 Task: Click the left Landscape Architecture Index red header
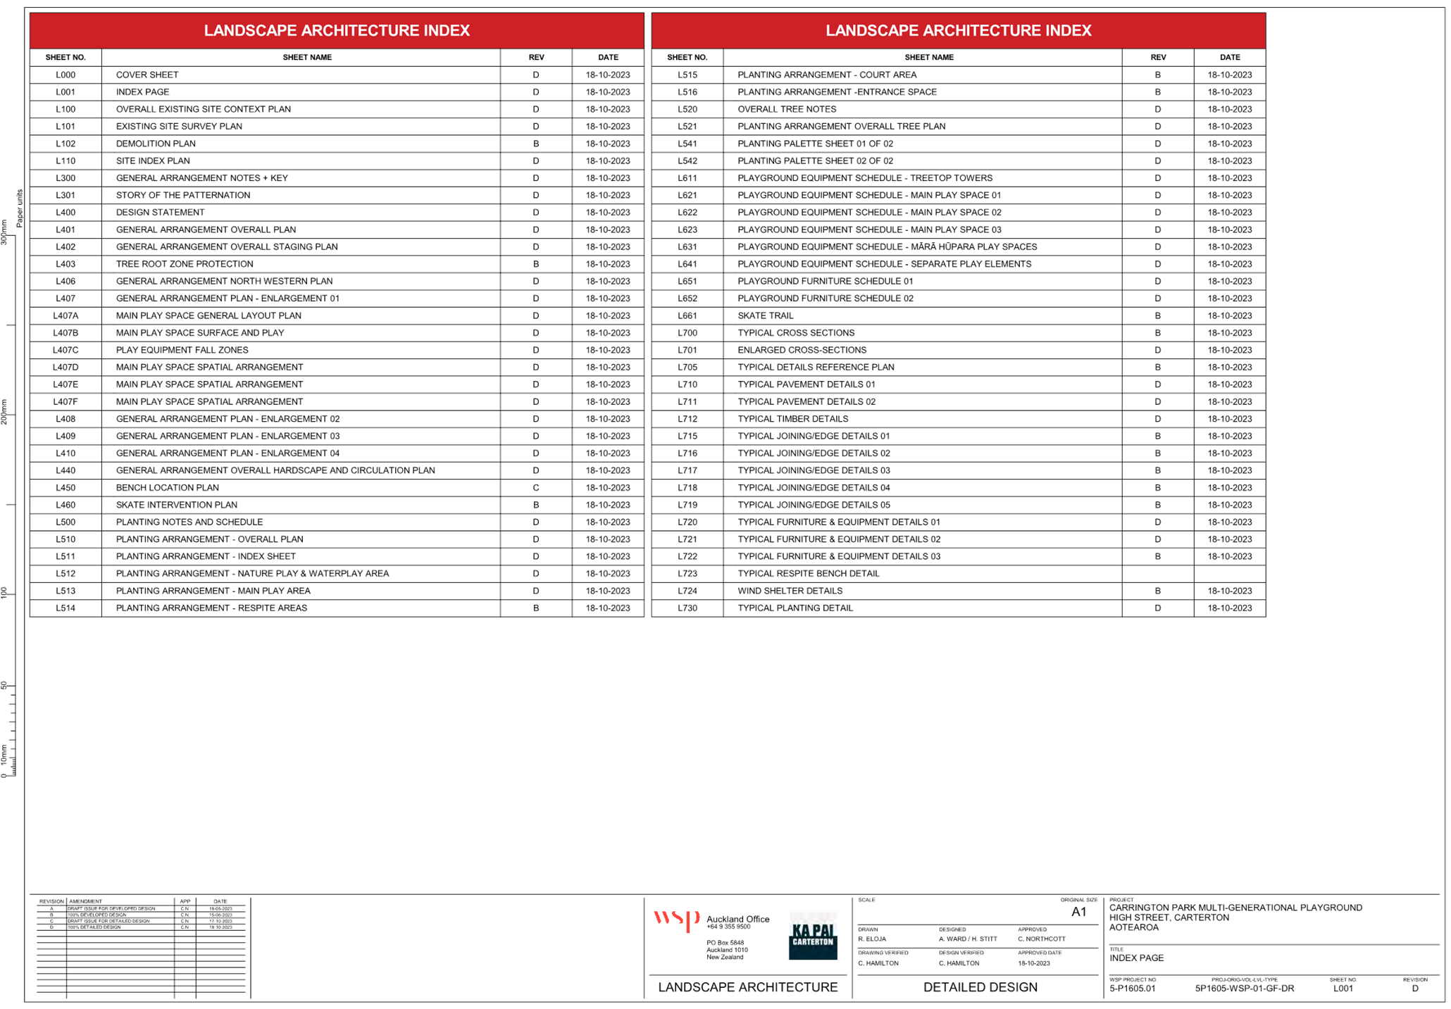337,30
